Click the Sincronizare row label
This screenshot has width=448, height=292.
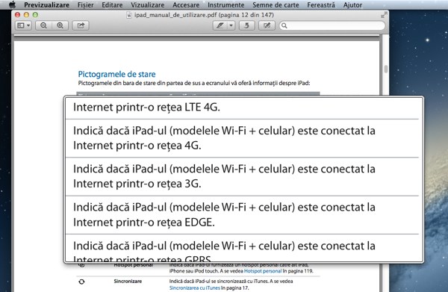click(x=128, y=281)
